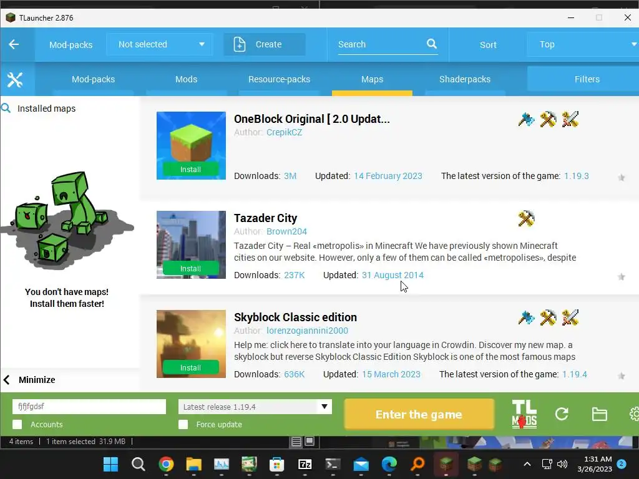Switch to the Shaderpacks tab
The height and width of the screenshot is (479, 639).
click(465, 79)
